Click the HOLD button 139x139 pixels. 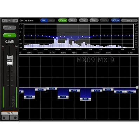73,20
